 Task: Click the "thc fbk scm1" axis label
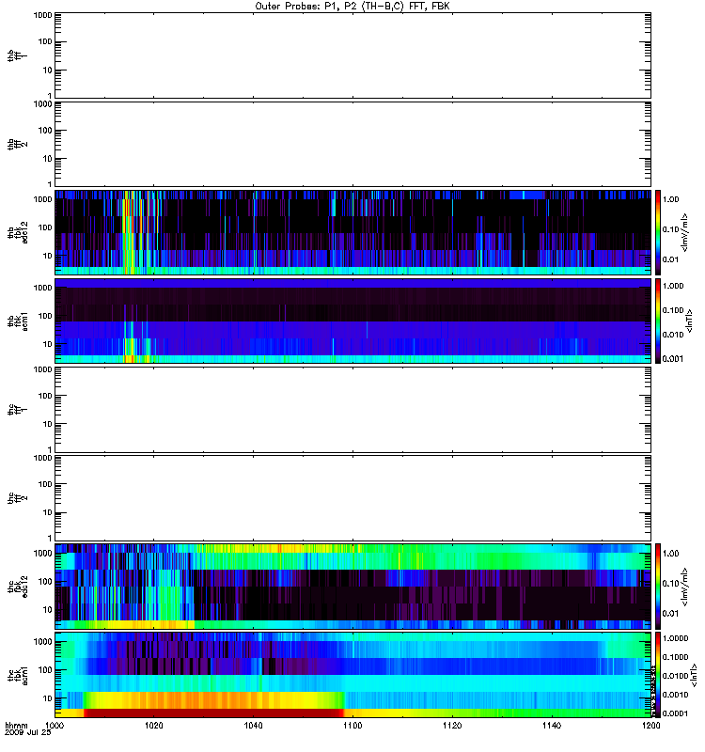tap(18, 675)
